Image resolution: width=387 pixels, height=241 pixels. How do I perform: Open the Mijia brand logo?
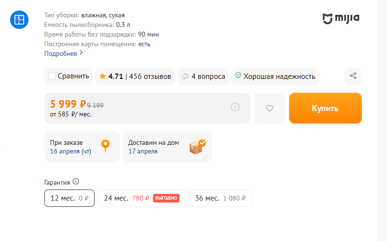pos(341,19)
